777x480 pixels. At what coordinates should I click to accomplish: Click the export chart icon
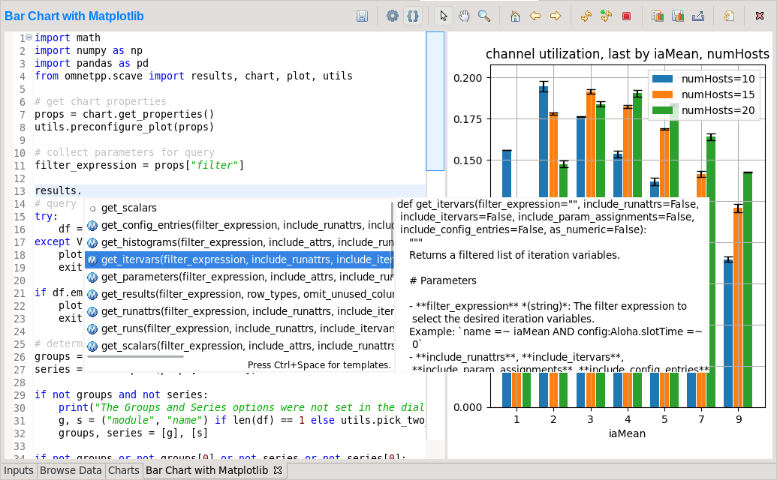698,16
